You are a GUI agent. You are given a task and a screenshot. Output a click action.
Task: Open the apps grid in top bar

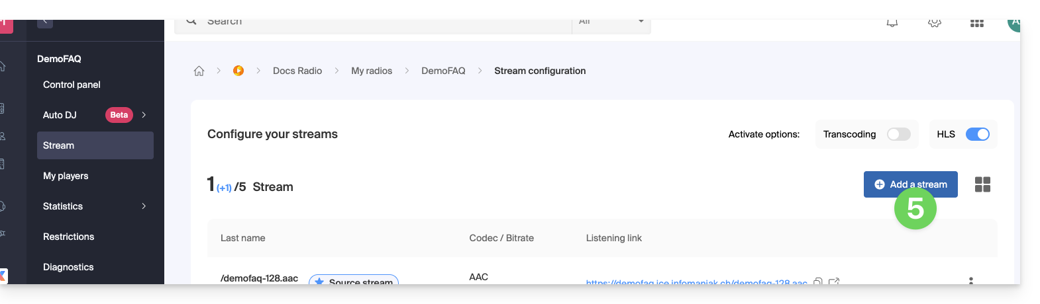(x=977, y=23)
